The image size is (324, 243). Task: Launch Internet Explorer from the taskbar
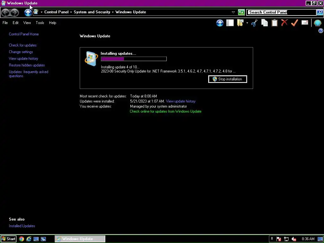[29, 239]
